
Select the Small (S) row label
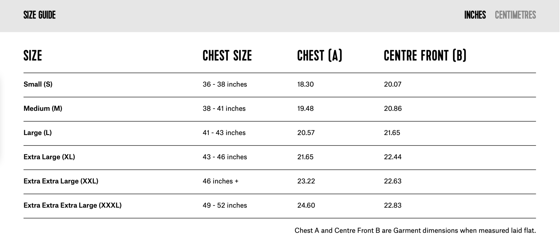[x=38, y=84]
